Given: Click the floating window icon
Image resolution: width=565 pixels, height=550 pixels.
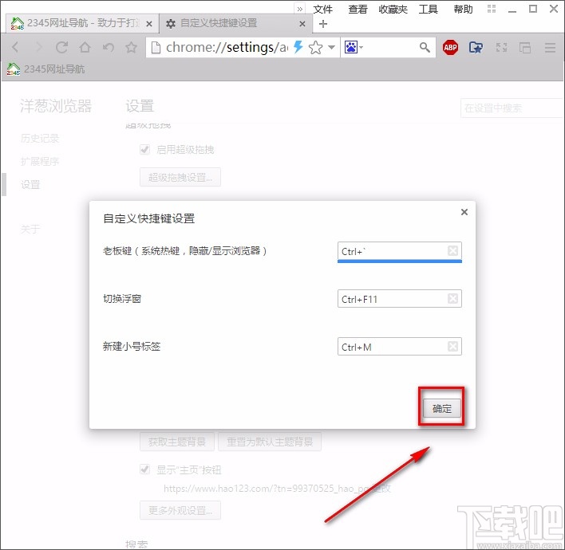Looking at the screenshot, I should (x=524, y=47).
